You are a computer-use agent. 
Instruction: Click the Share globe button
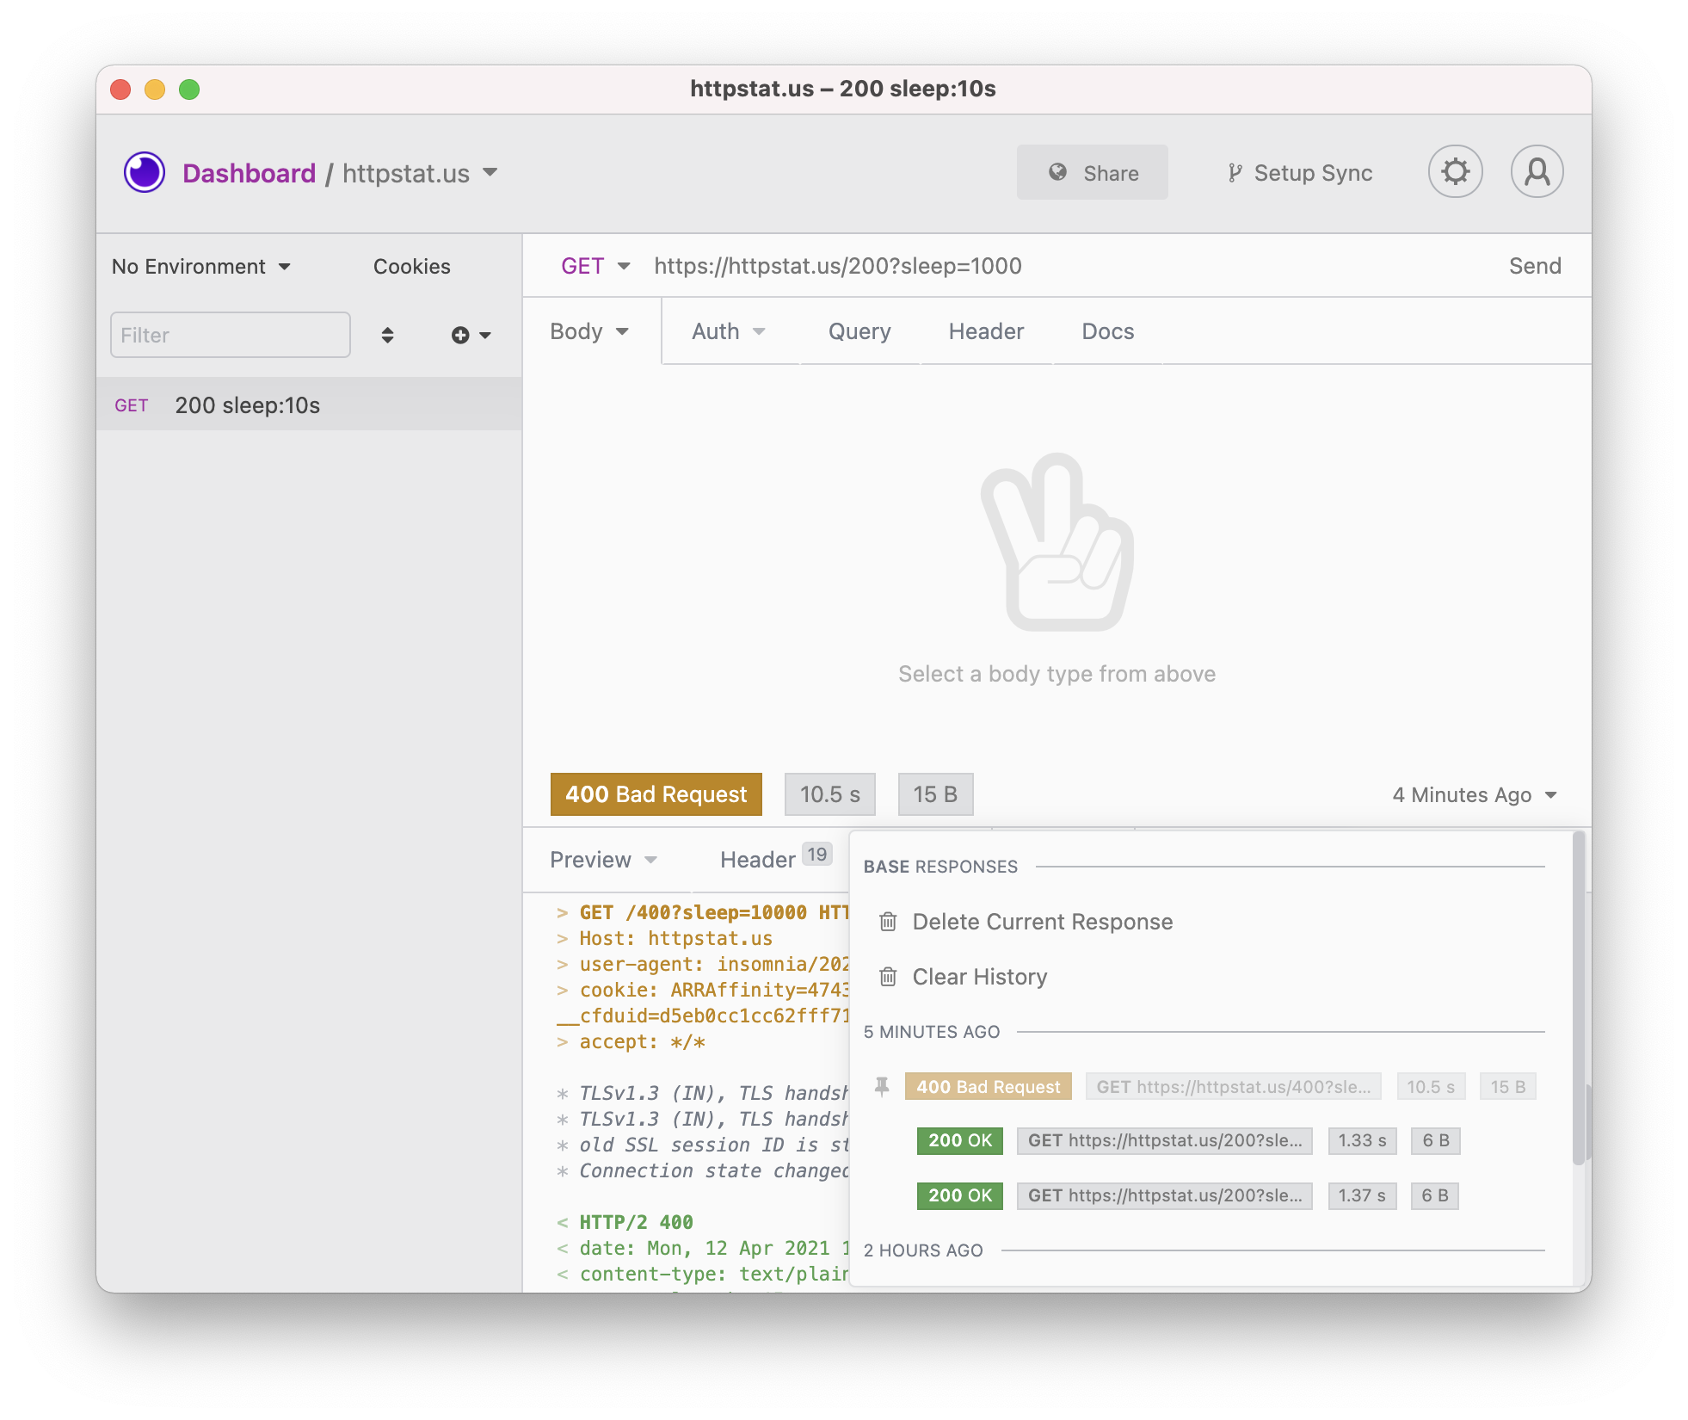coord(1092,173)
